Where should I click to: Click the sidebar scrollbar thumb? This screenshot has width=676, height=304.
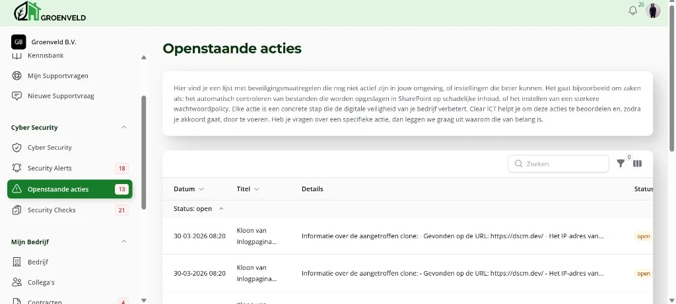point(144,152)
